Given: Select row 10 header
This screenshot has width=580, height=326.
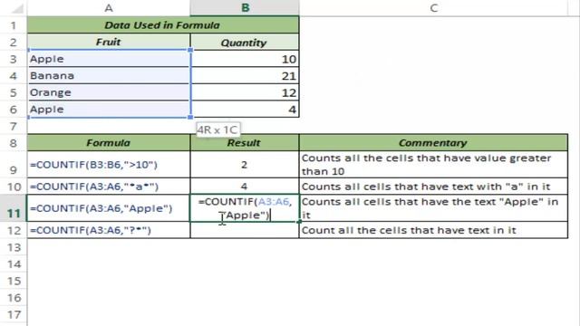Looking at the screenshot, I should click(14, 187).
